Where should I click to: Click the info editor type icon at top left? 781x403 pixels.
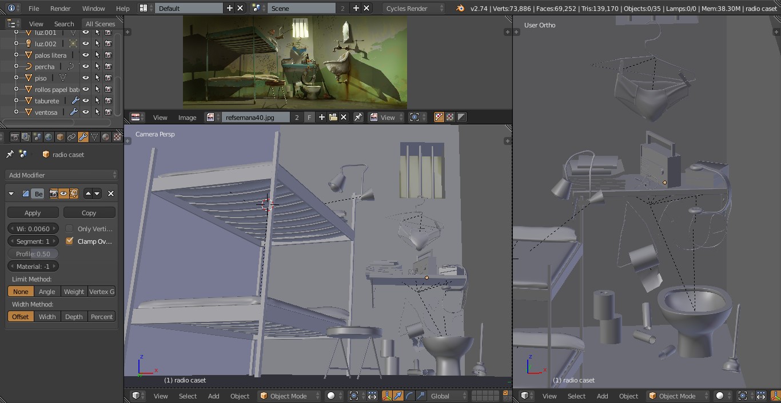pyautogui.click(x=11, y=8)
